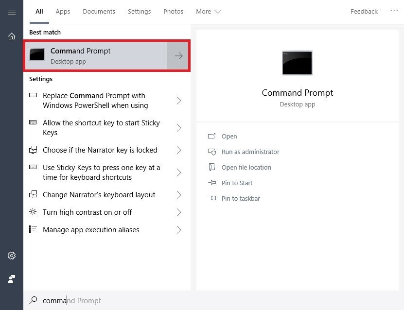Expand the More dropdown
The width and height of the screenshot is (404, 310).
tap(209, 11)
